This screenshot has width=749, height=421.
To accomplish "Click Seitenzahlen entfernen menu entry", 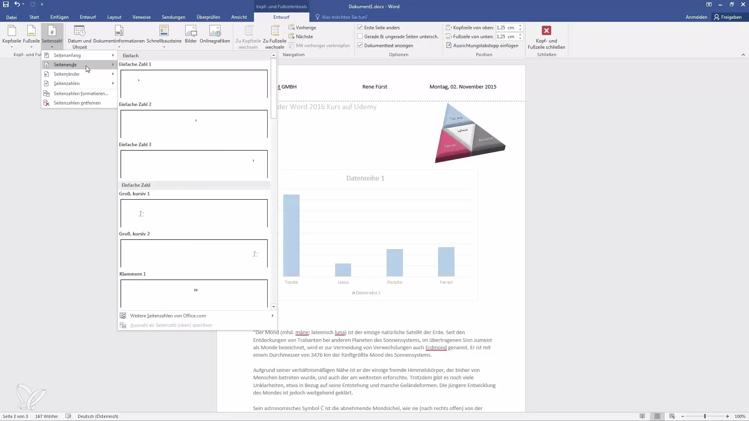I will [79, 103].
